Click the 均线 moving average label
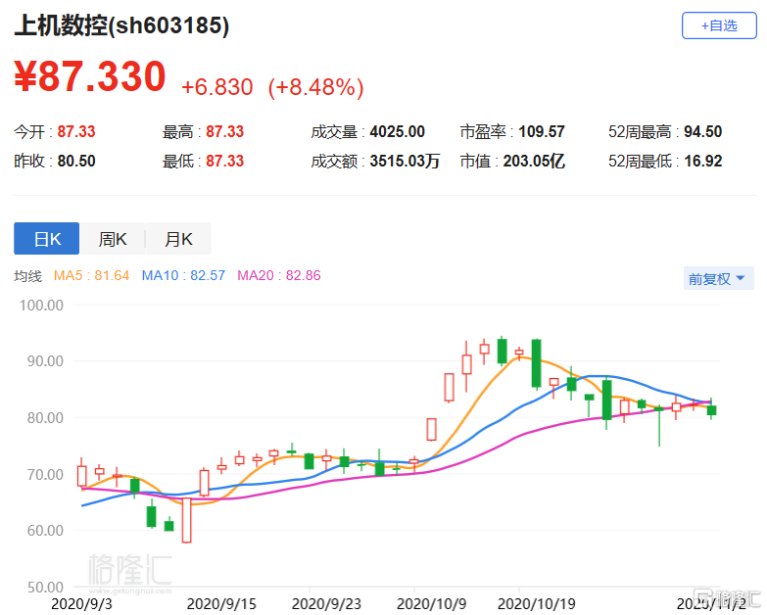Screen dimensions: 767x615 (27, 276)
